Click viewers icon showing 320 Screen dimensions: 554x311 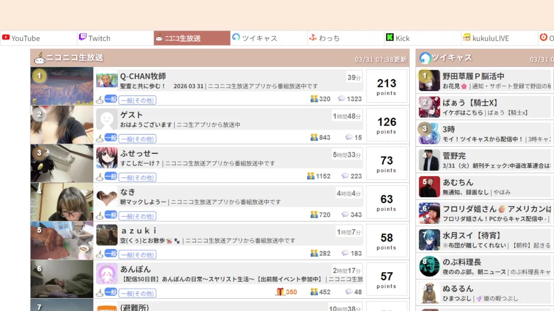click(x=314, y=99)
